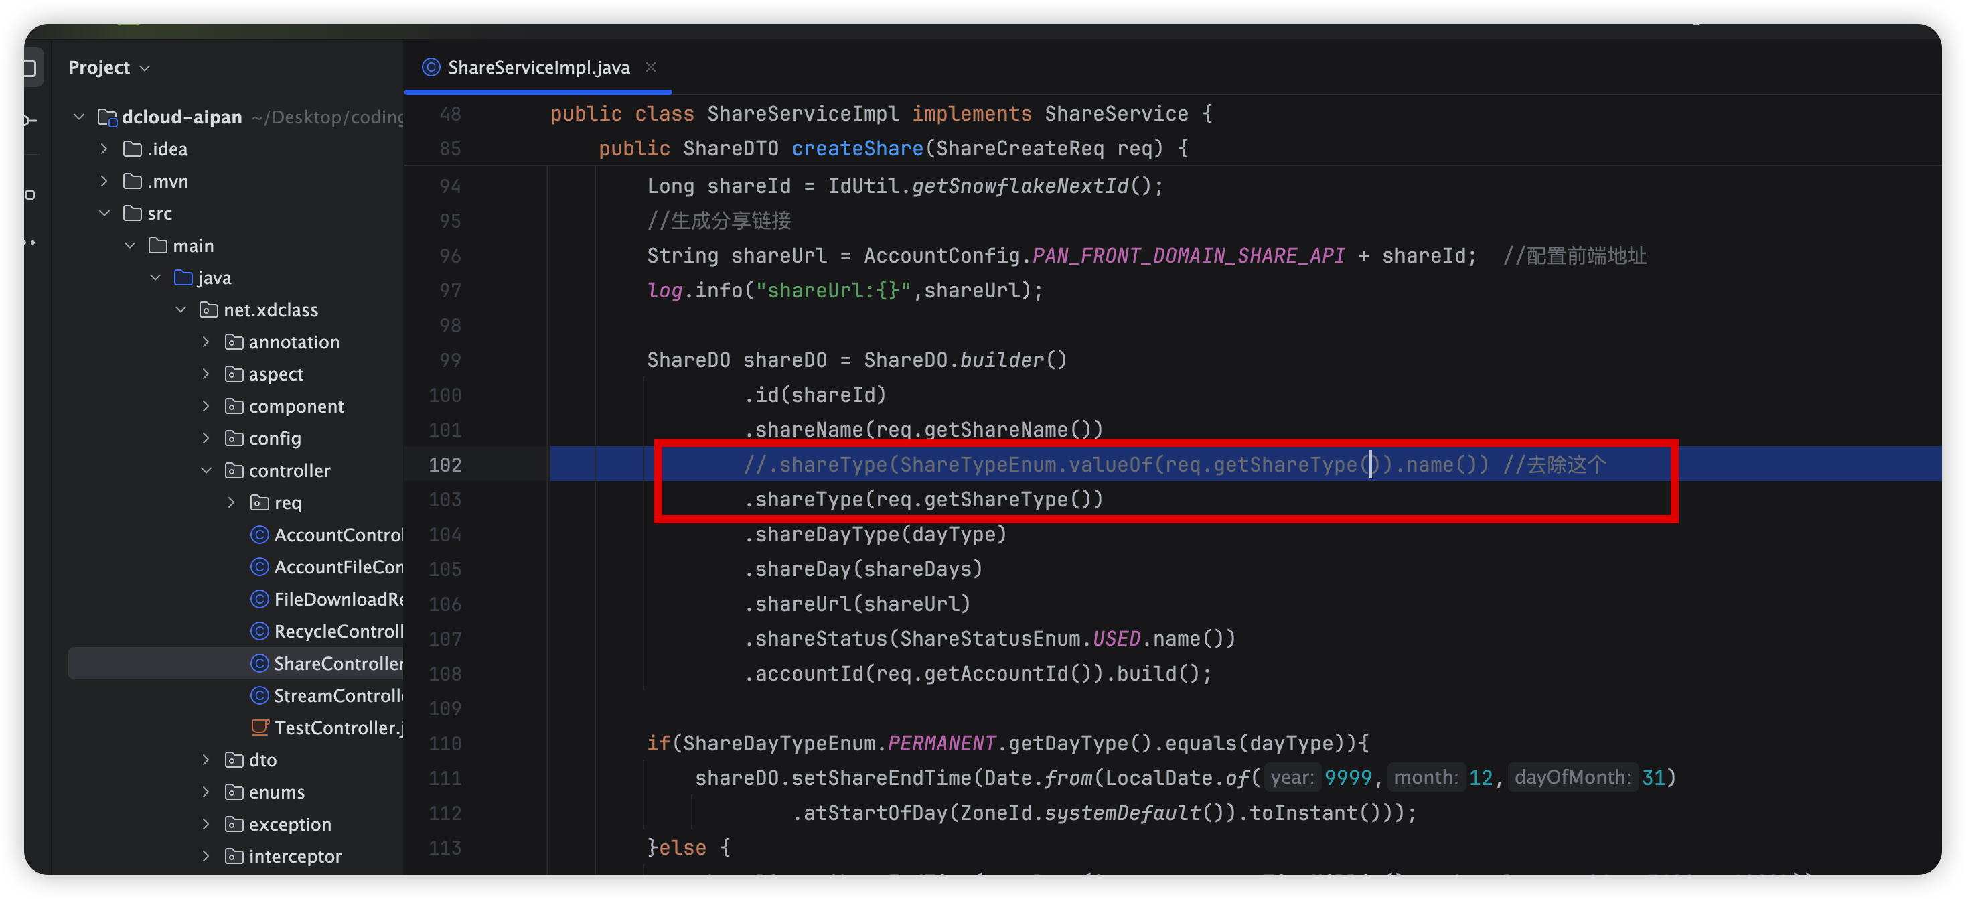
Task: Open the Commit tool window icon
Action: click(31, 120)
